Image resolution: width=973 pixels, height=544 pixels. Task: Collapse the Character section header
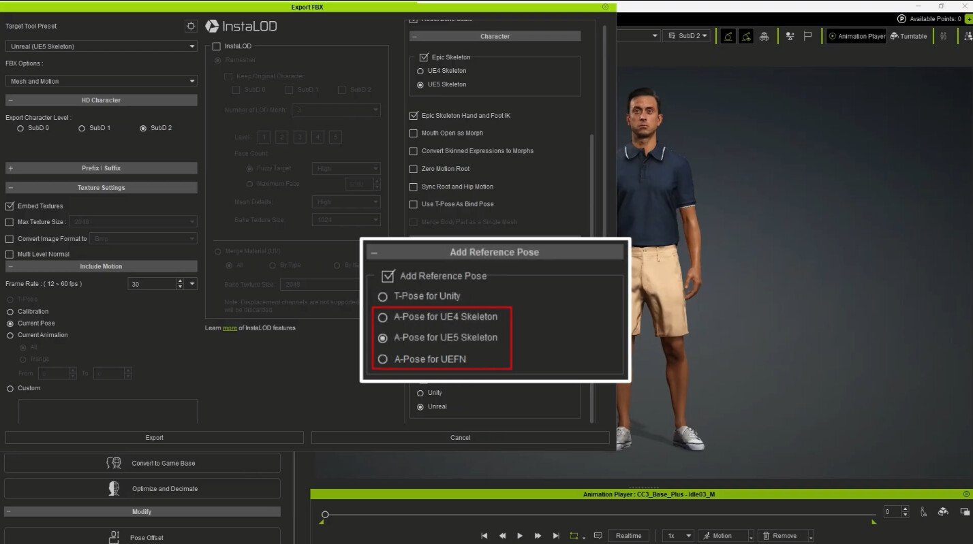click(415, 36)
